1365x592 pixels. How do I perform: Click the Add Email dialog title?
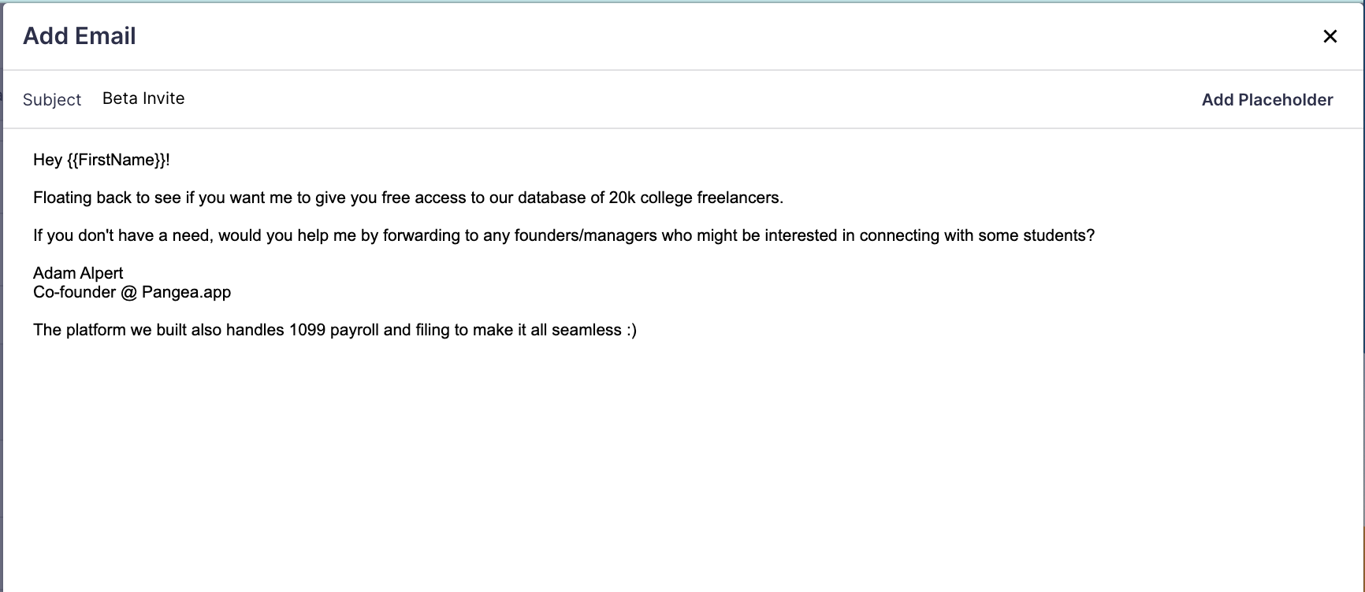pyautogui.click(x=80, y=35)
